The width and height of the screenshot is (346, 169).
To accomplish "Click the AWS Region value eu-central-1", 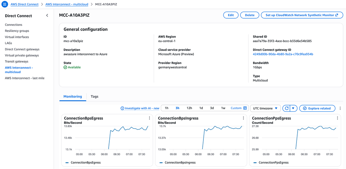I will 167,41.
